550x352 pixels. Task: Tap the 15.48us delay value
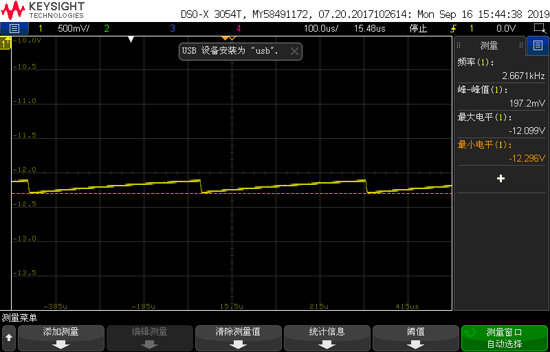coord(370,28)
